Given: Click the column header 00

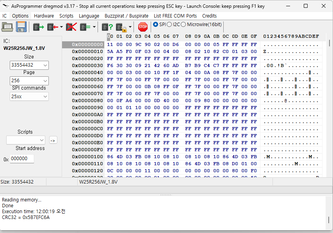Looking at the screenshot, I should 110,36.
